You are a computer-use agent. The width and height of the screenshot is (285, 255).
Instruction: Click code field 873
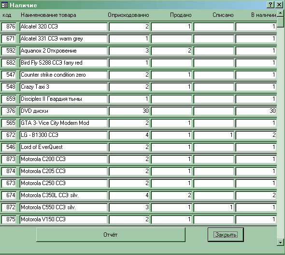9,159
